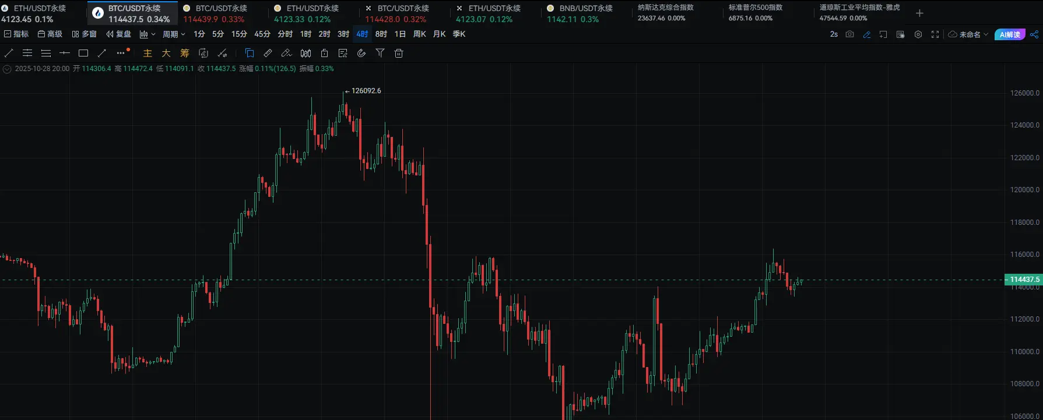Open the 多窗 multi-window layout
This screenshot has height=420, width=1043.
click(85, 34)
